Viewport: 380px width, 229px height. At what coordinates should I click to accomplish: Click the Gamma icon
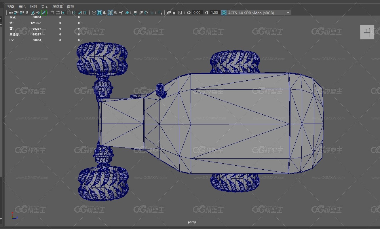click(206, 13)
